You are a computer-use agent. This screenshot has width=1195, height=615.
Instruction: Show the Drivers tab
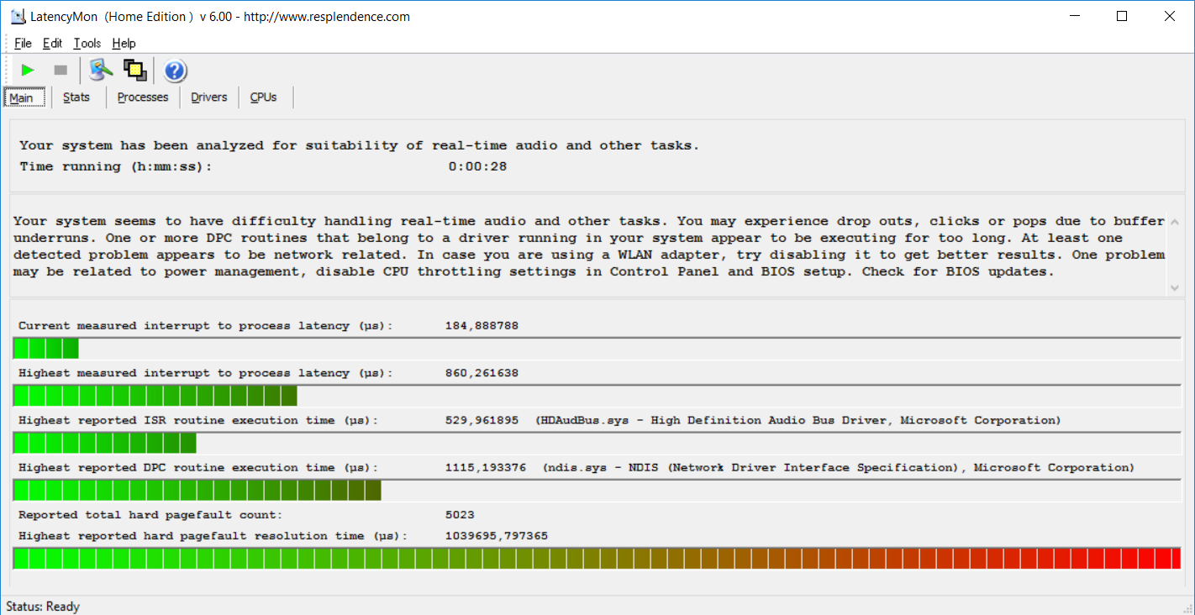(x=209, y=97)
